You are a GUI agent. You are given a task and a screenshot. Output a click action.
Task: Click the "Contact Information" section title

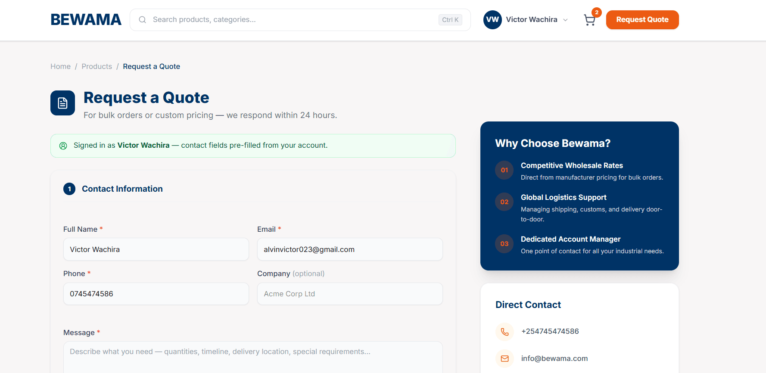click(x=122, y=189)
